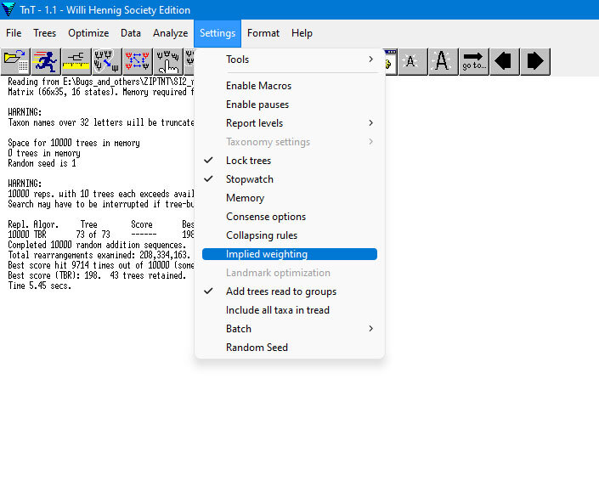
Task: Choose Random Seed menu entry
Action: pyautogui.click(x=290, y=348)
